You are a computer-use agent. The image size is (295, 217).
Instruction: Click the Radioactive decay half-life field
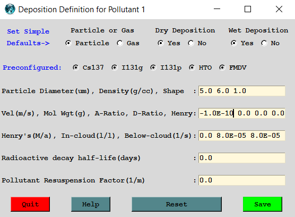click(x=242, y=158)
